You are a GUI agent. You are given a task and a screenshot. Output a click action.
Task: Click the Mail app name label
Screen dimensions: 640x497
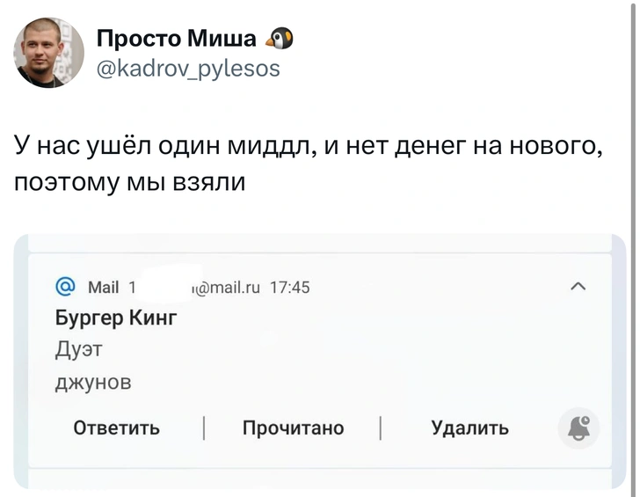104,287
